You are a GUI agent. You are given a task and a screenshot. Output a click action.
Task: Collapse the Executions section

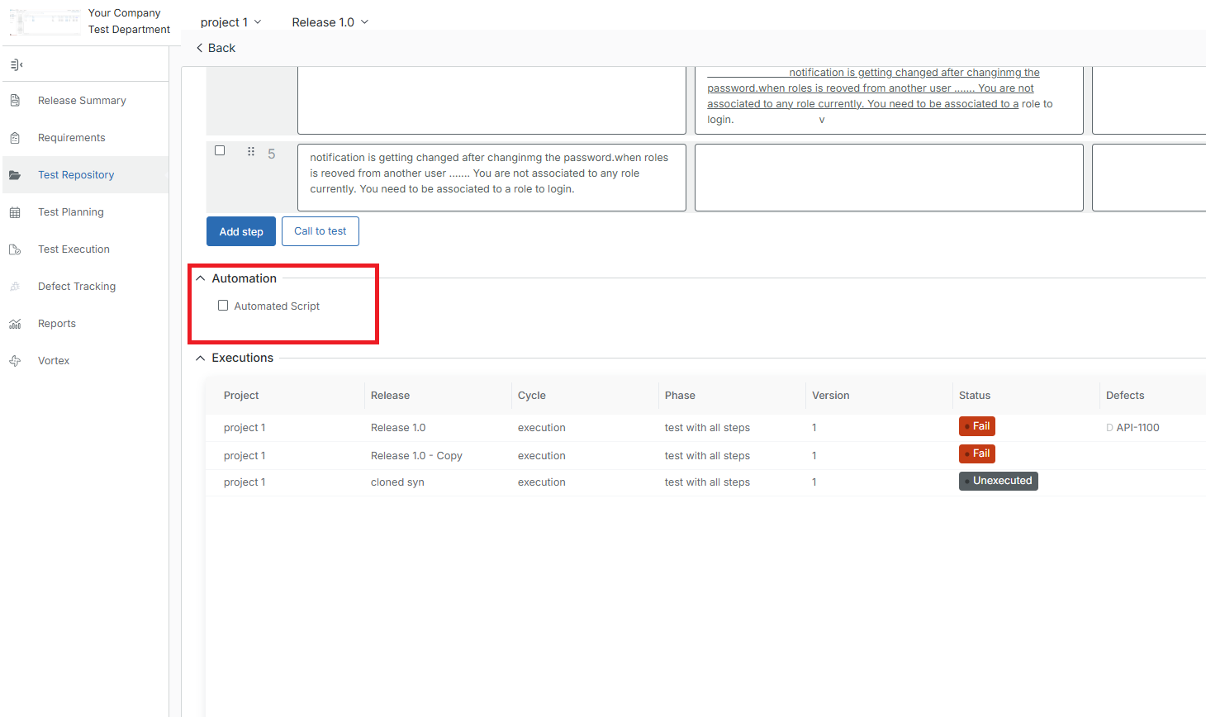point(199,358)
